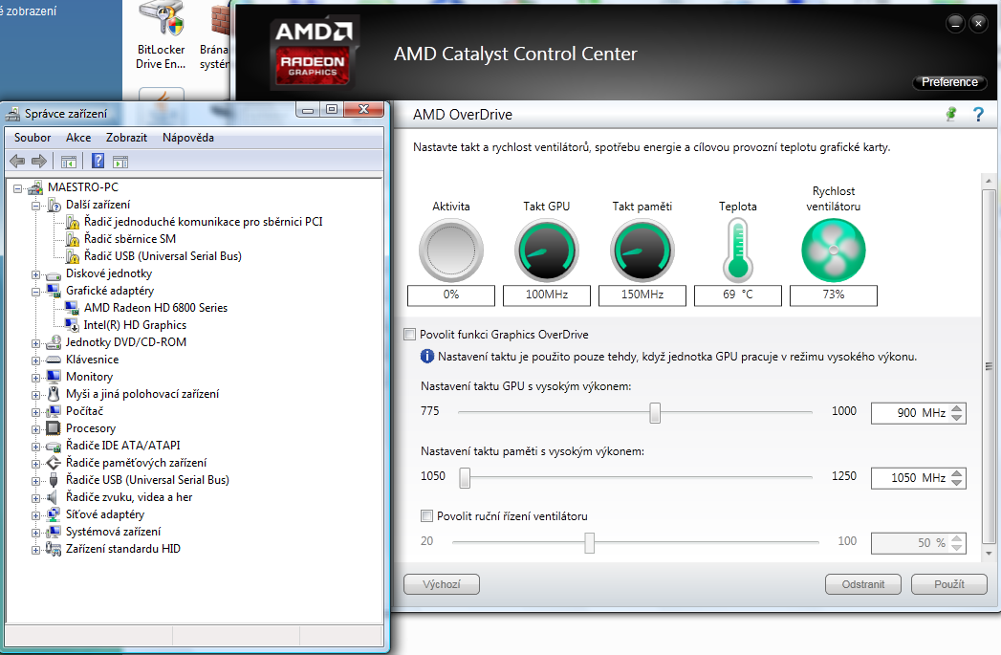Click the AMD Radeon Graphics logo
Screen dimensions: 1001x655
(313, 53)
